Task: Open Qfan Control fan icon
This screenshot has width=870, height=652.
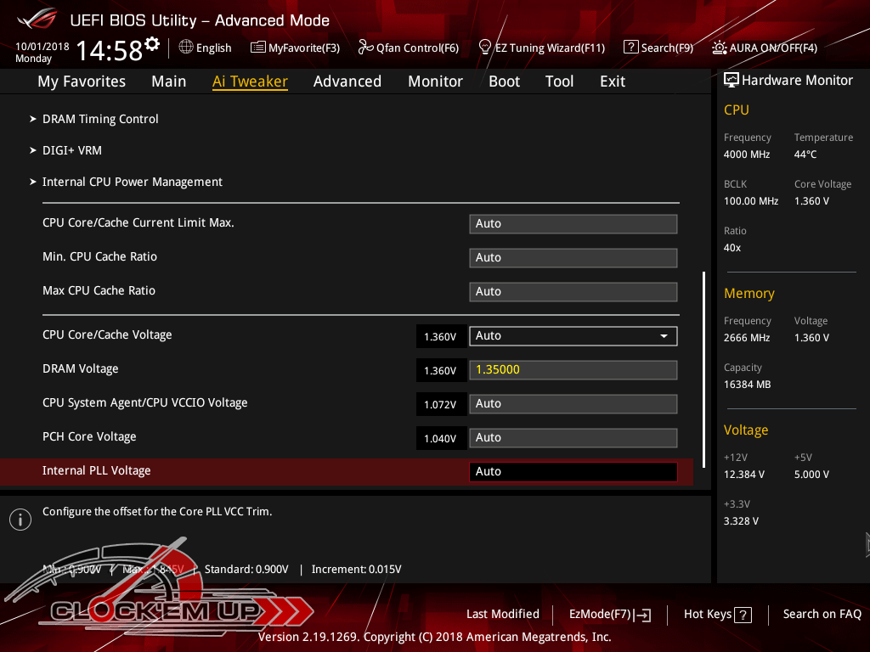Action: (365, 48)
